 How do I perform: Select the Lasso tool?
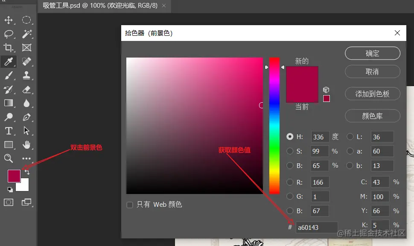pos(9,34)
